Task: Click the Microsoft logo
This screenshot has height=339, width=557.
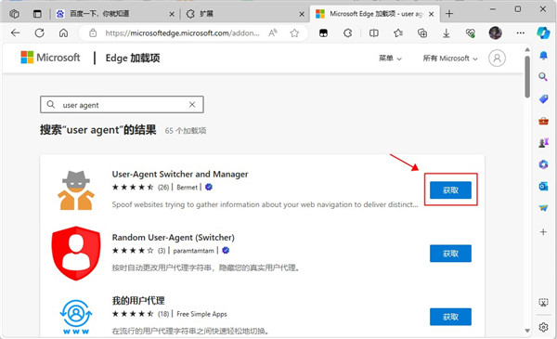Action: pos(50,58)
